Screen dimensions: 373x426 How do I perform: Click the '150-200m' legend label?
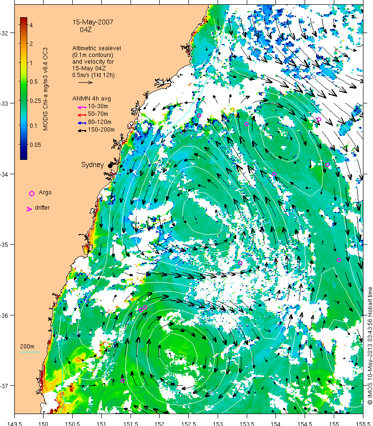101,130
